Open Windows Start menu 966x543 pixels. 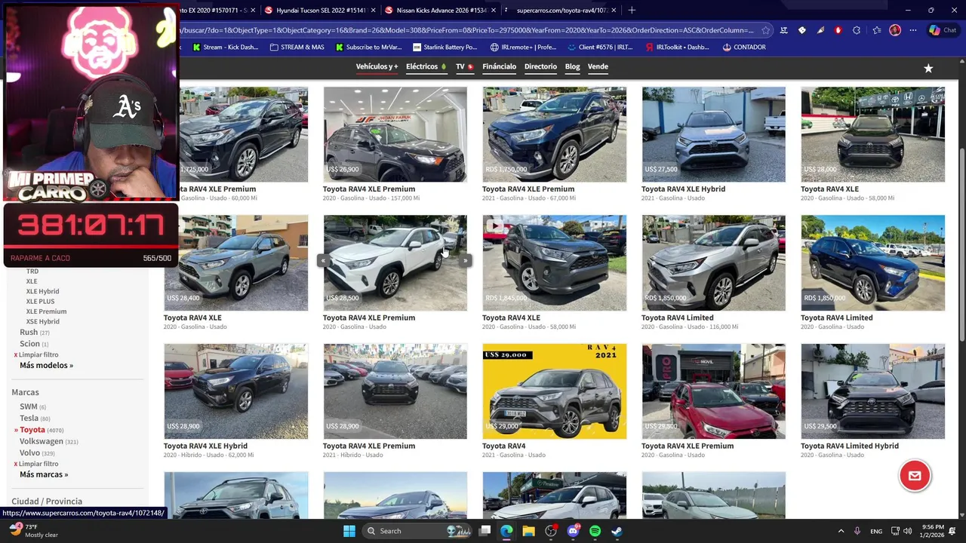[349, 531]
